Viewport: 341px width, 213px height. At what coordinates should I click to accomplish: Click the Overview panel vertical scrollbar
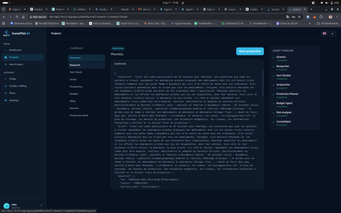263,84
